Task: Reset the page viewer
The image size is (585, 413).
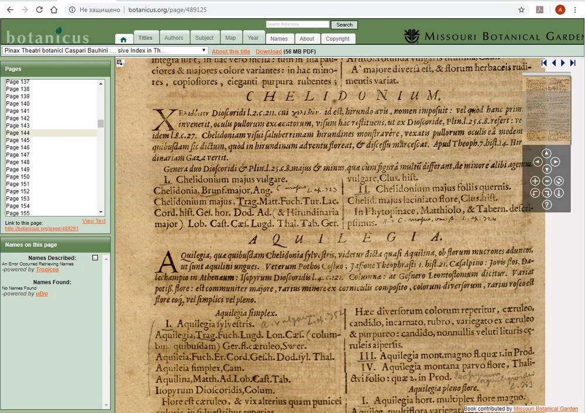Action: coord(559,181)
